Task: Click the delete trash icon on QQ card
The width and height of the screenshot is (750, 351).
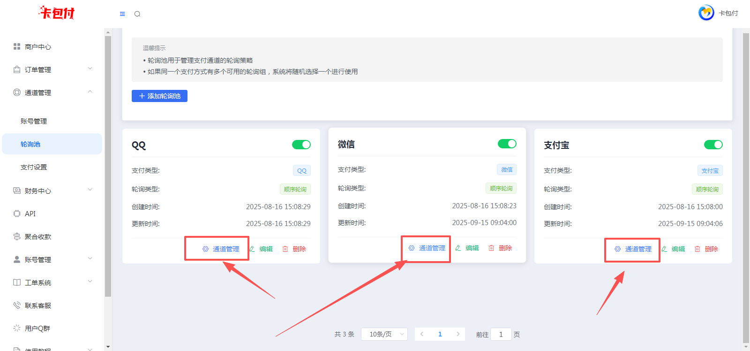Action: point(285,249)
